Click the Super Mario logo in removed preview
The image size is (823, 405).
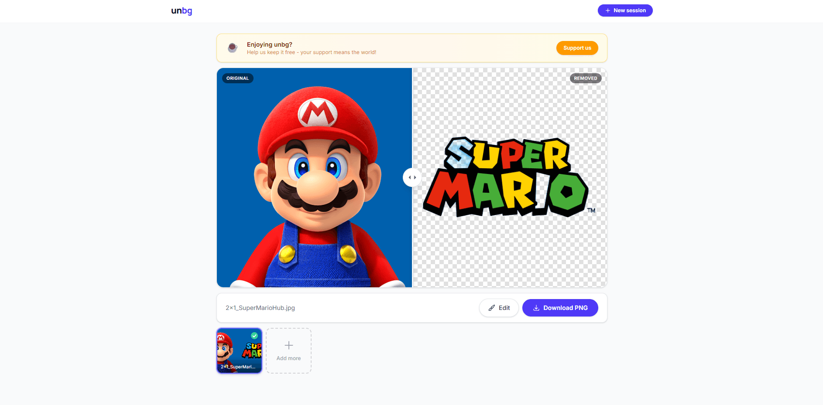tap(506, 177)
